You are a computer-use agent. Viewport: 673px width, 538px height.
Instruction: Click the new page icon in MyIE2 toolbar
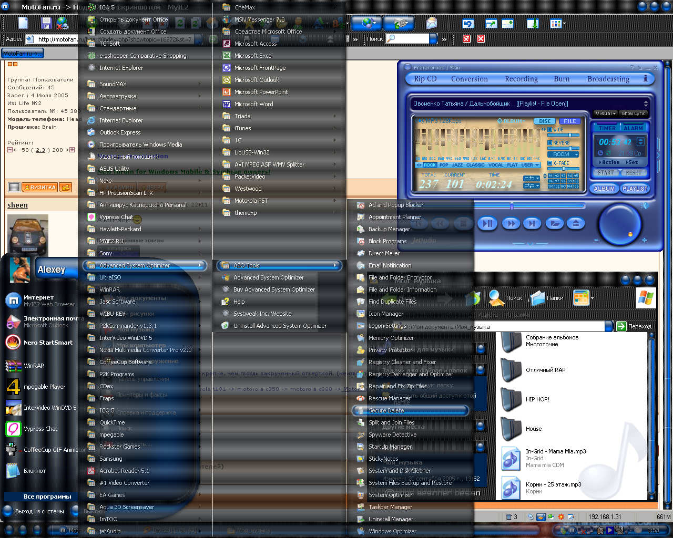[x=23, y=23]
